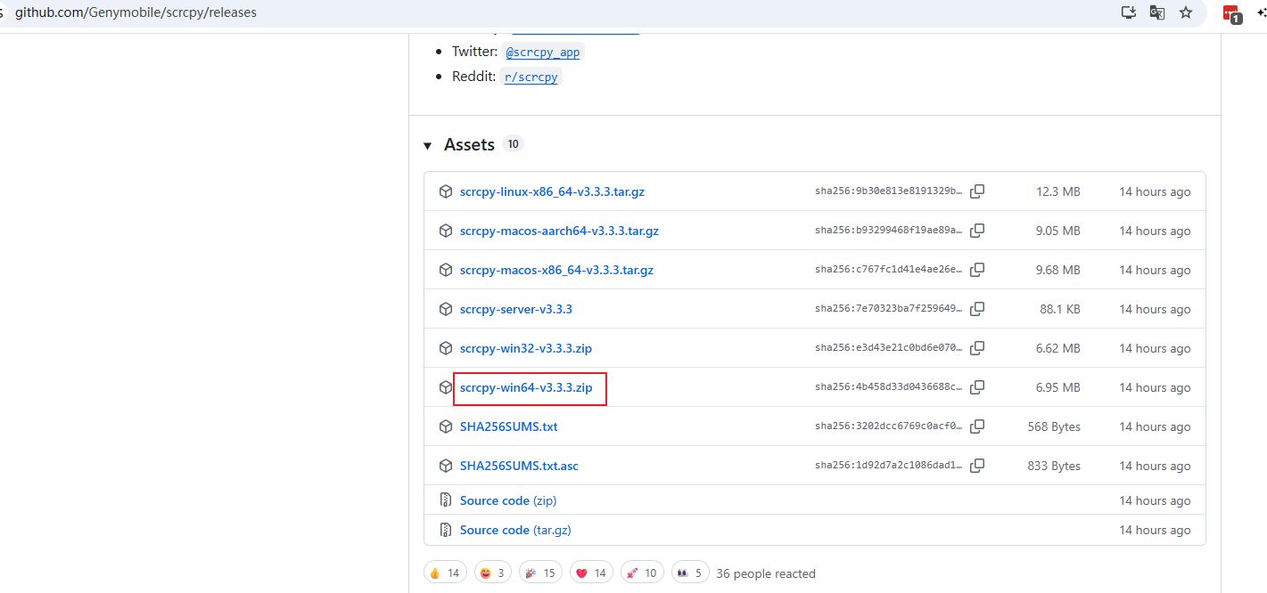Copy SHA256 hash of scrcpy-linux-x86_64 tarball
This screenshot has height=593, width=1267.
(977, 191)
